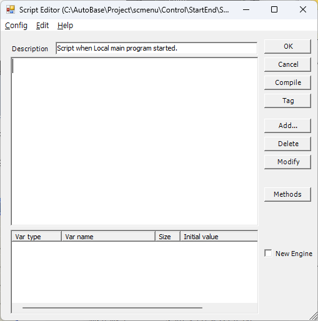Image resolution: width=318 pixels, height=321 pixels.
Task: Click Delete to remove a variable
Action: tap(287, 144)
